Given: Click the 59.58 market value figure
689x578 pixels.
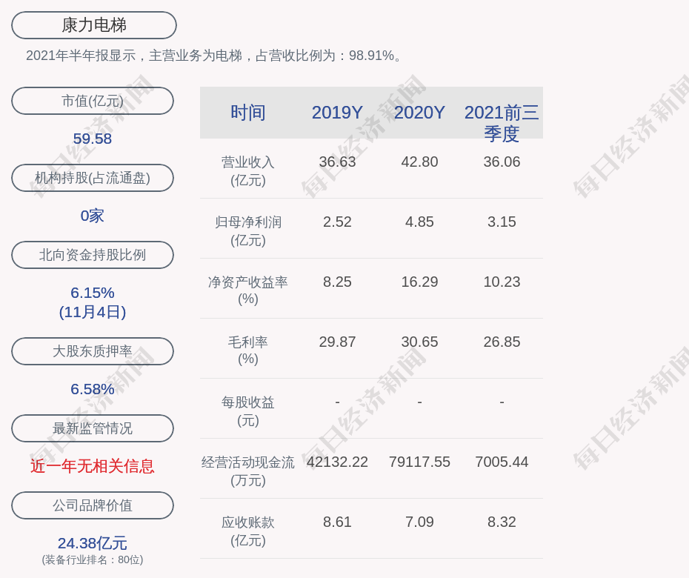Looking at the screenshot, I should 93,139.
